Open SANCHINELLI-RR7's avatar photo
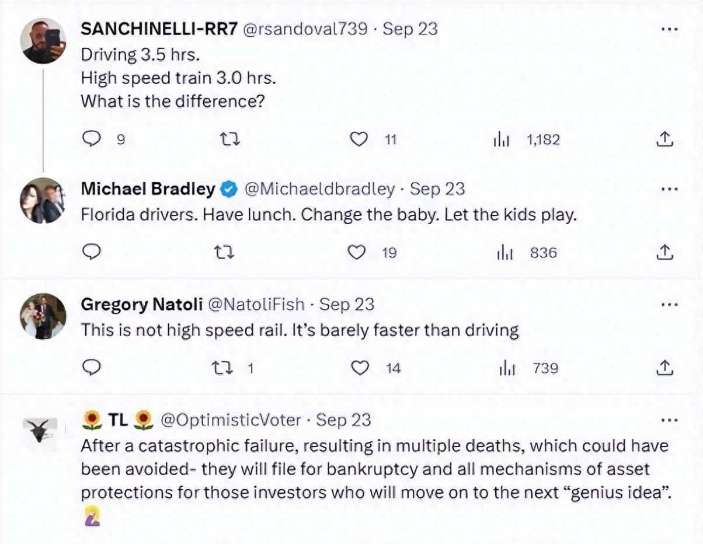Screen dimensions: 703x544 [43, 41]
